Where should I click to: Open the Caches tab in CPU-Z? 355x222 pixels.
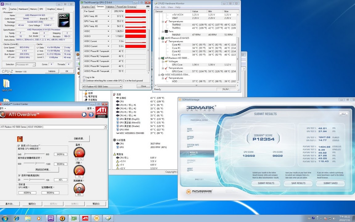[x=13, y=9]
